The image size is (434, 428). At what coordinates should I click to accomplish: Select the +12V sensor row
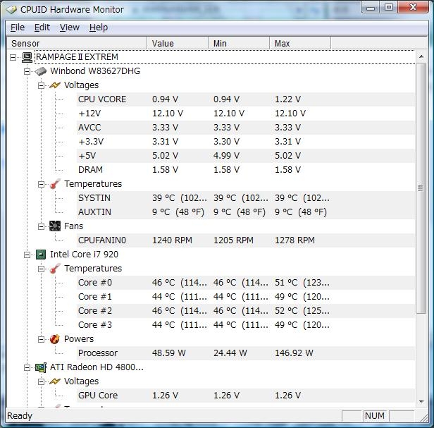[245, 114]
